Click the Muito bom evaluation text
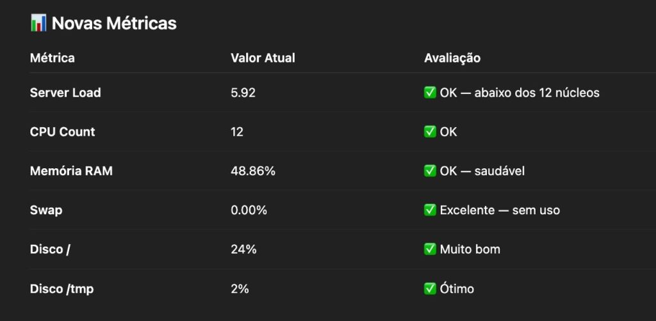Image resolution: width=656 pixels, height=321 pixels. (x=470, y=249)
